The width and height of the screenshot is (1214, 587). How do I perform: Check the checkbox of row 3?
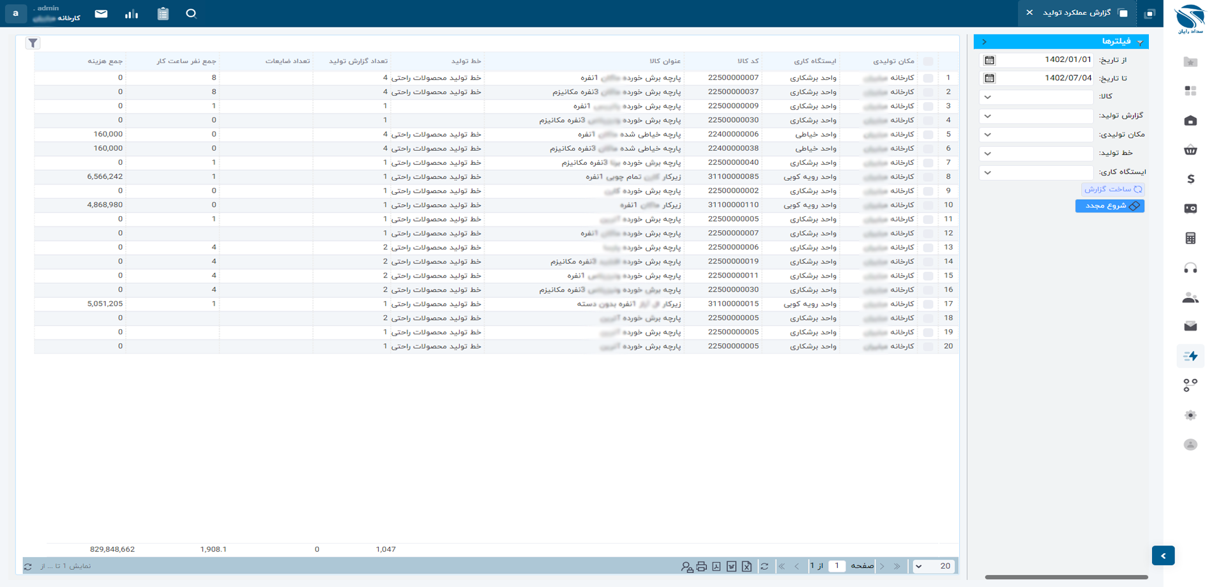point(928,106)
